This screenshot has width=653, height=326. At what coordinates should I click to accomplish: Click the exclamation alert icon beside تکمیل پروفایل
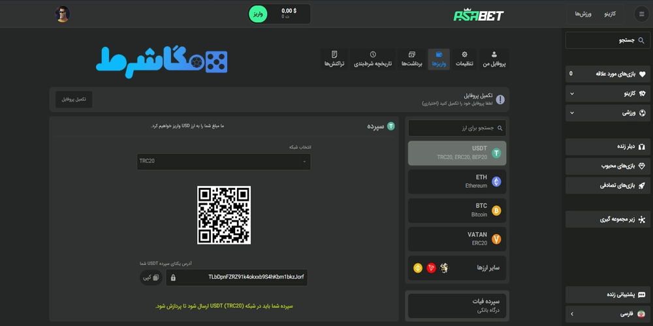tap(500, 99)
